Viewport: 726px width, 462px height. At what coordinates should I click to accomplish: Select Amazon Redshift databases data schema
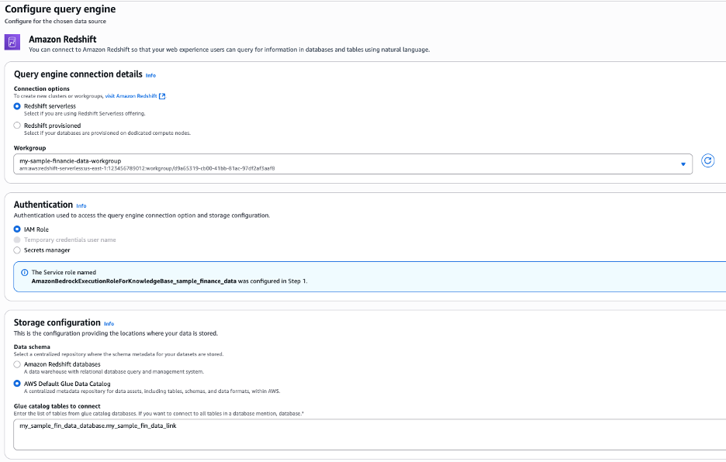16,364
